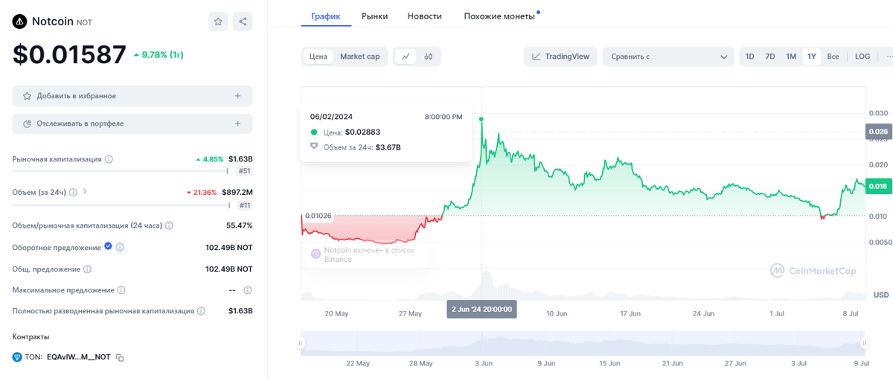
Task: Set chart range to 7D
Action: tap(770, 57)
